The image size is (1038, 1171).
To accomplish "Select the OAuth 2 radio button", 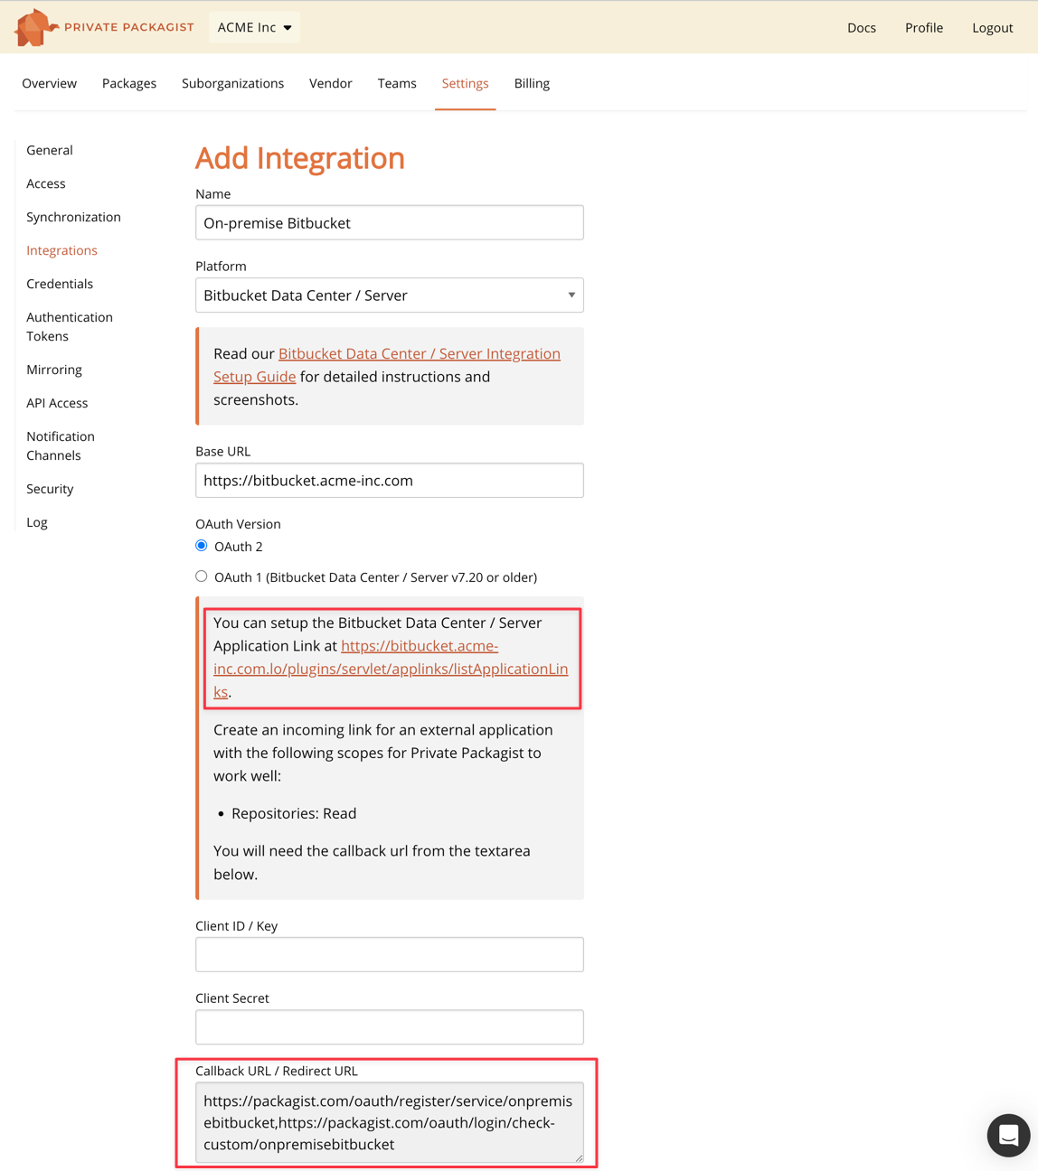I will pyautogui.click(x=202, y=546).
